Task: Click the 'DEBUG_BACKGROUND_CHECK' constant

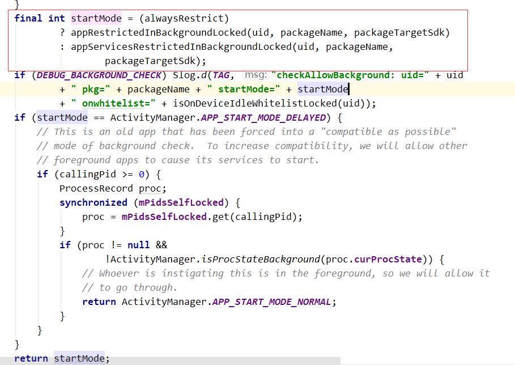Action: pyautogui.click(x=99, y=75)
